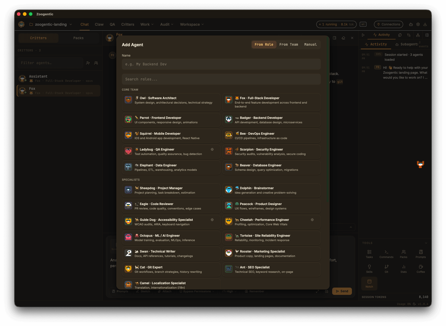Viewport: 446px width, 326px height.
Task: Open the copy files icon in right panel
Action: coord(400,35)
